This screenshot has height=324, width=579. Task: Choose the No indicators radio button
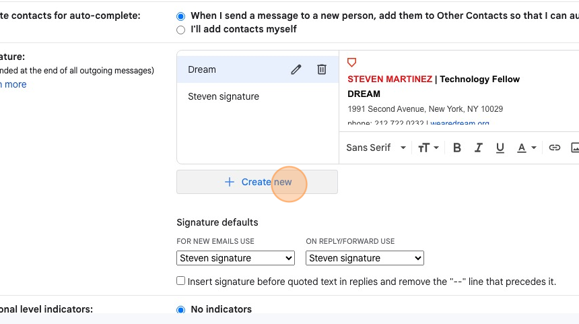[180, 310]
